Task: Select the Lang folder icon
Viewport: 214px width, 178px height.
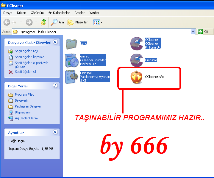Action: (x=71, y=44)
